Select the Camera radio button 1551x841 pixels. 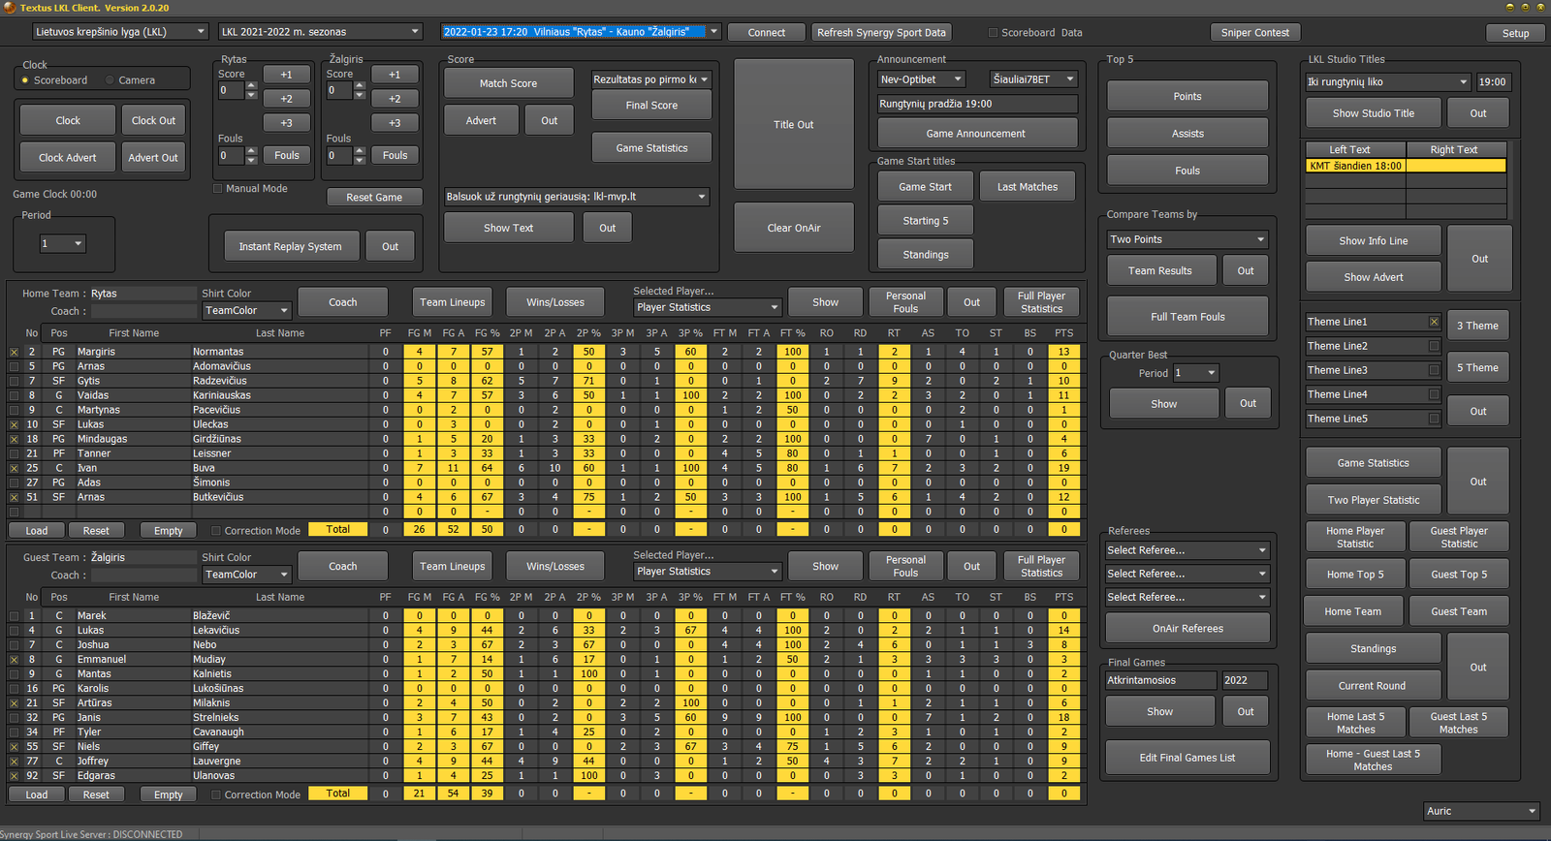pos(110,80)
